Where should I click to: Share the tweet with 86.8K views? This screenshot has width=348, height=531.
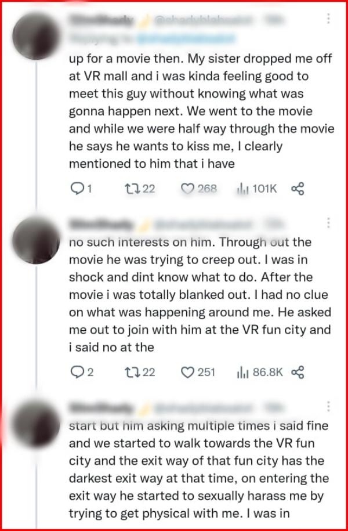pos(298,372)
